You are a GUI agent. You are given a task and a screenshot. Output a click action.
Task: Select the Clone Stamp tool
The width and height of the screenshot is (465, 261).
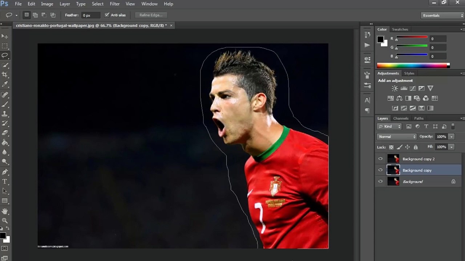coord(5,114)
